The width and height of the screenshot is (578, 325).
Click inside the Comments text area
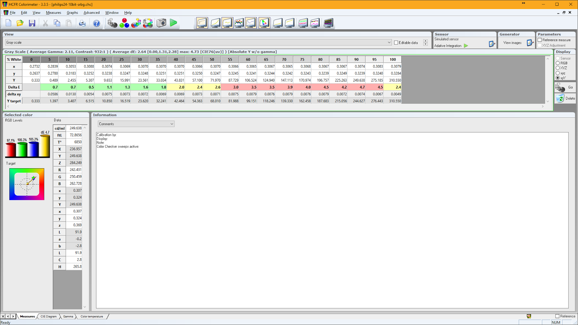332,220
